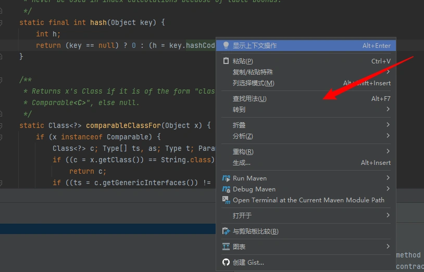Expand the 转到 submenu arrow
The height and width of the screenshot is (272, 424).
(388, 109)
